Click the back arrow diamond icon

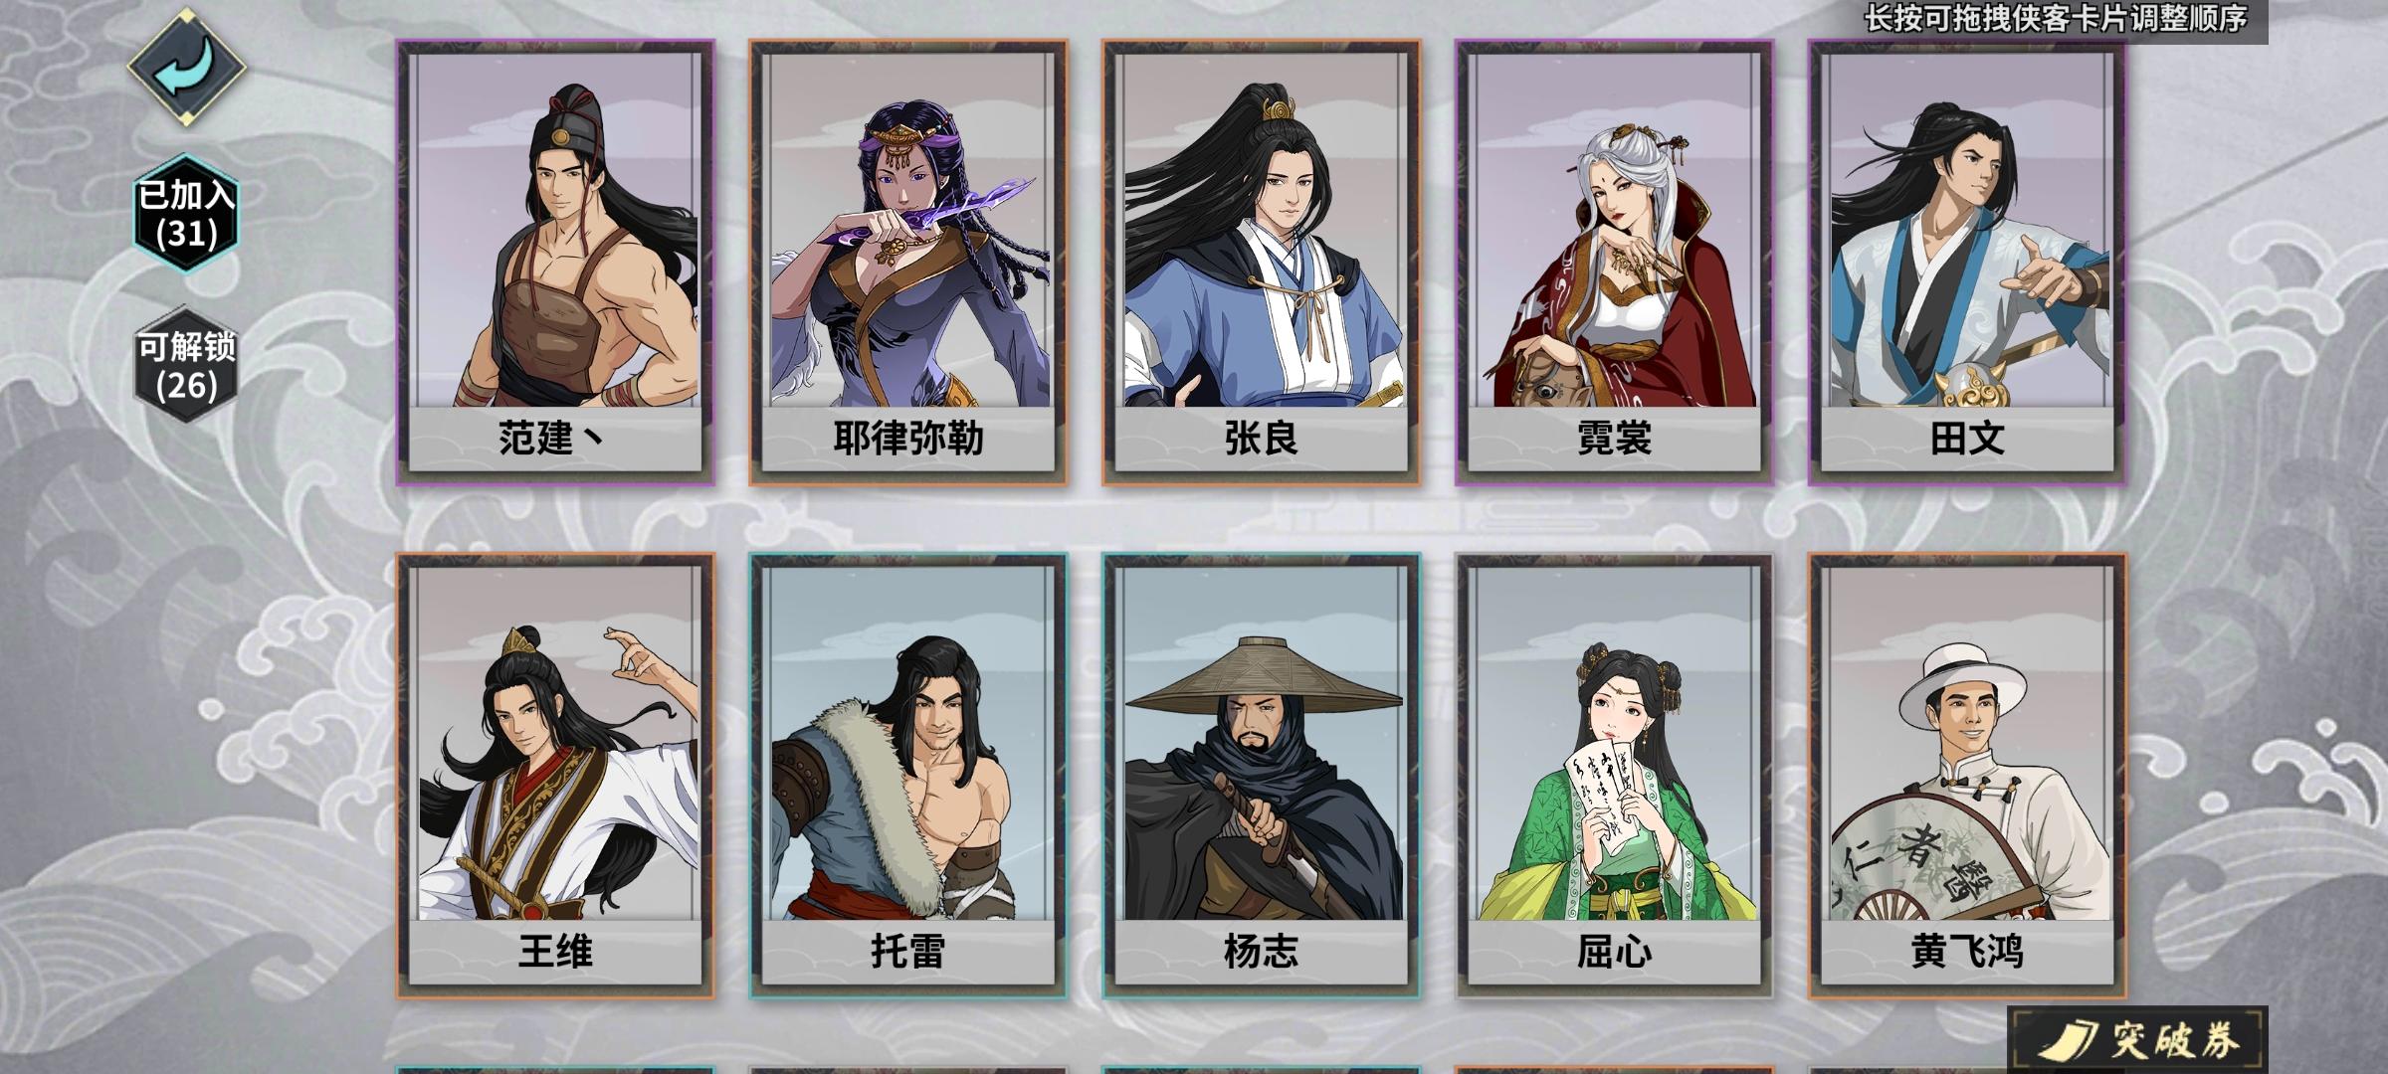pyautogui.click(x=186, y=67)
